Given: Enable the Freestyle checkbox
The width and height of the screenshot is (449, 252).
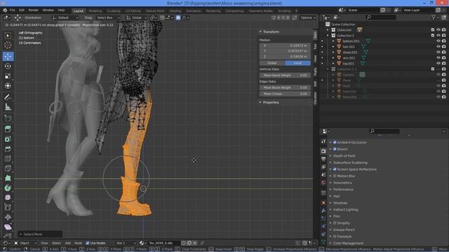Looking at the screenshot, I should pyautogui.click(x=335, y=237).
